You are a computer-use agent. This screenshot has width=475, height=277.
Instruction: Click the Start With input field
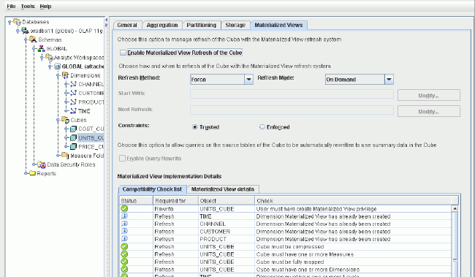(x=292, y=94)
